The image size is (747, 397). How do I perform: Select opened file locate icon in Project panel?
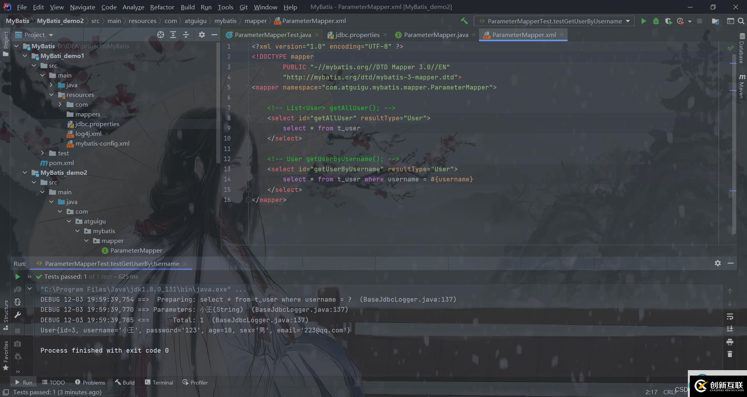tap(161, 35)
